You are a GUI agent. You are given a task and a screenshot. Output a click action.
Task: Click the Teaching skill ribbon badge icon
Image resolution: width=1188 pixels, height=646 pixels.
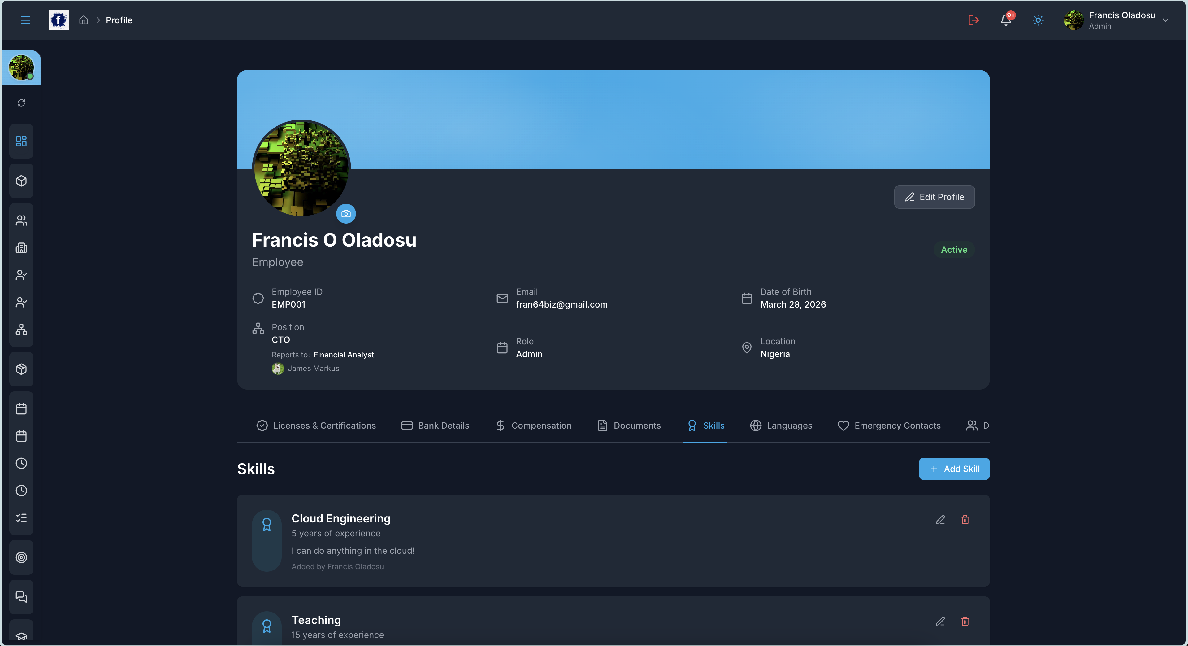[267, 626]
